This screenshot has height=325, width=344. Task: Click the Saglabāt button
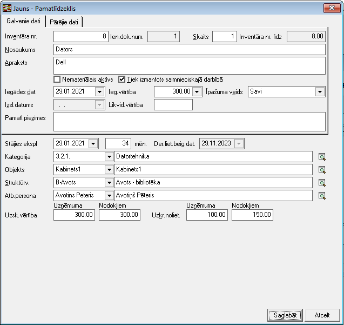[x=285, y=315]
